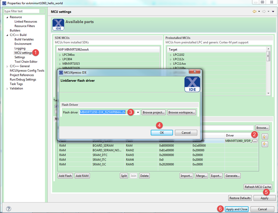
Task: Click Split memory region button
Action: [124, 176]
